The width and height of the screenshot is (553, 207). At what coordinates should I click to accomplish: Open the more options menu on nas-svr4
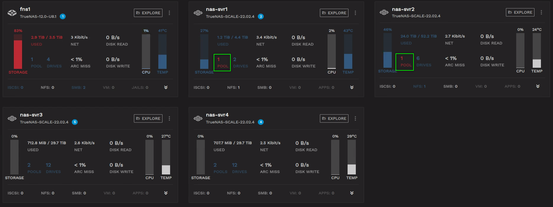(x=355, y=118)
